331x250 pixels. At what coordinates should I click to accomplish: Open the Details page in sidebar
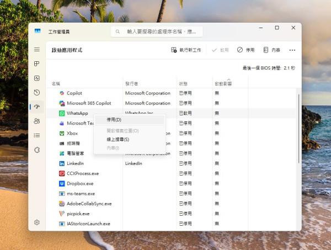37,135
